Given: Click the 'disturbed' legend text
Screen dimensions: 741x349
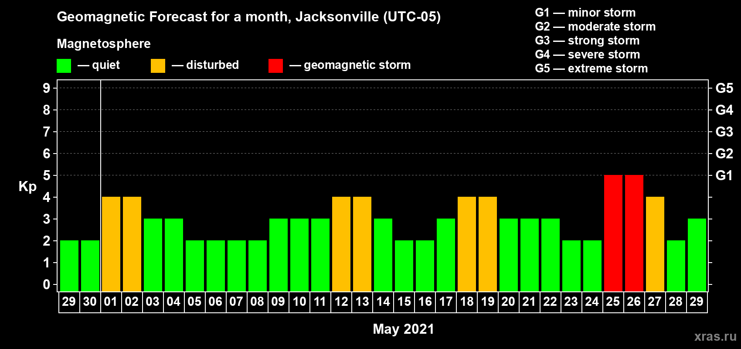Looking at the screenshot, I should [212, 65].
